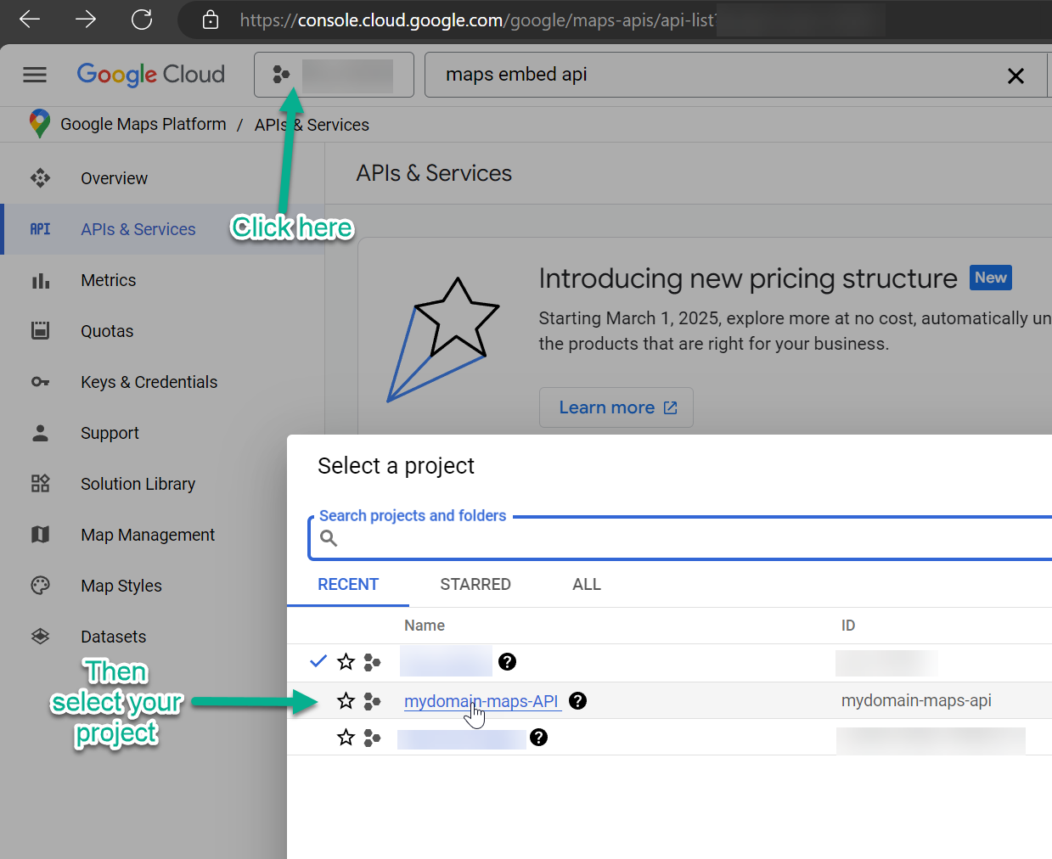This screenshot has height=859, width=1052.
Task: Click the Solution Library icon
Action: click(40, 483)
